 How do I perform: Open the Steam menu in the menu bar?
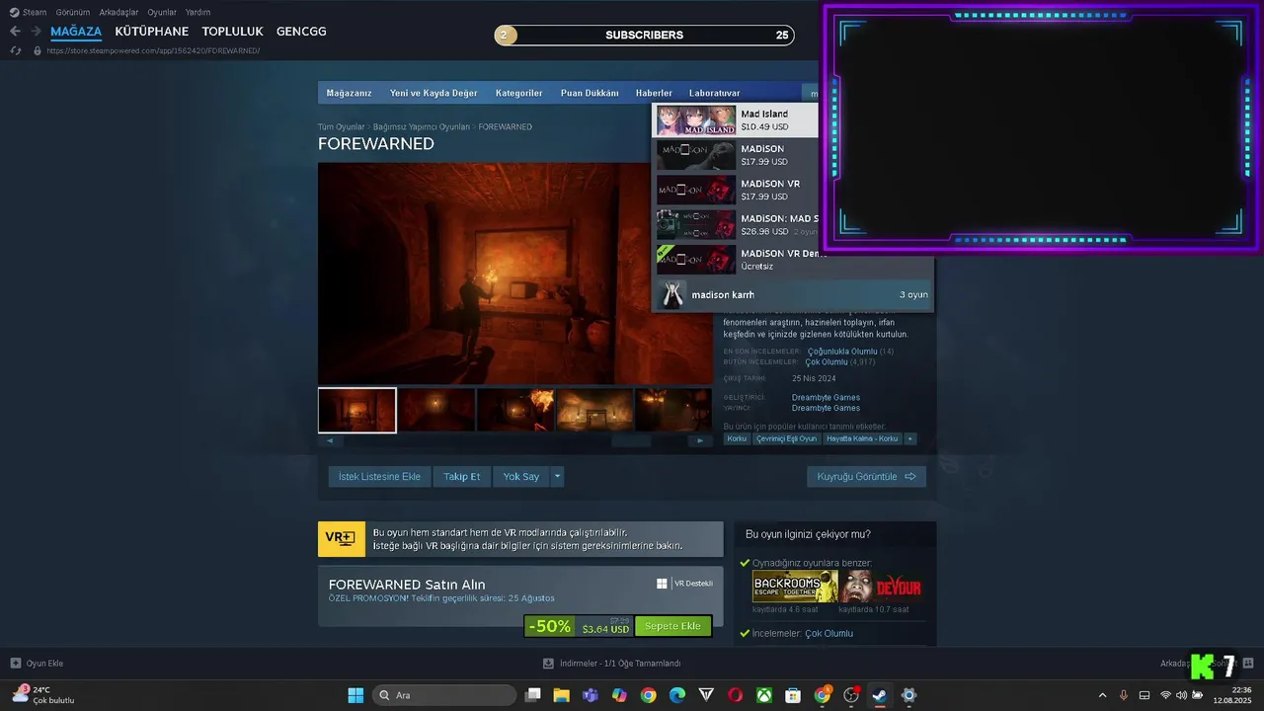pyautogui.click(x=29, y=12)
